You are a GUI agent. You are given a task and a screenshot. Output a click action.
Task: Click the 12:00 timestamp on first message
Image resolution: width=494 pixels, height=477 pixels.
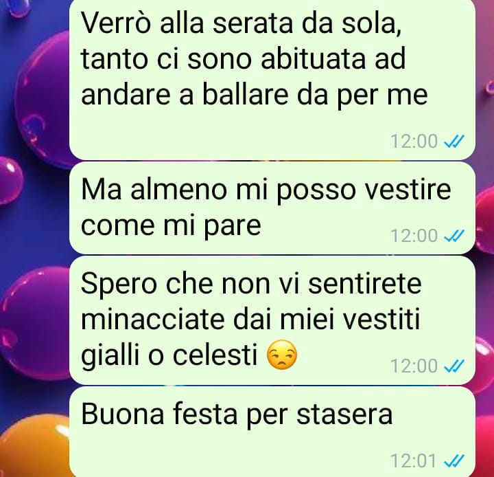pos(414,141)
